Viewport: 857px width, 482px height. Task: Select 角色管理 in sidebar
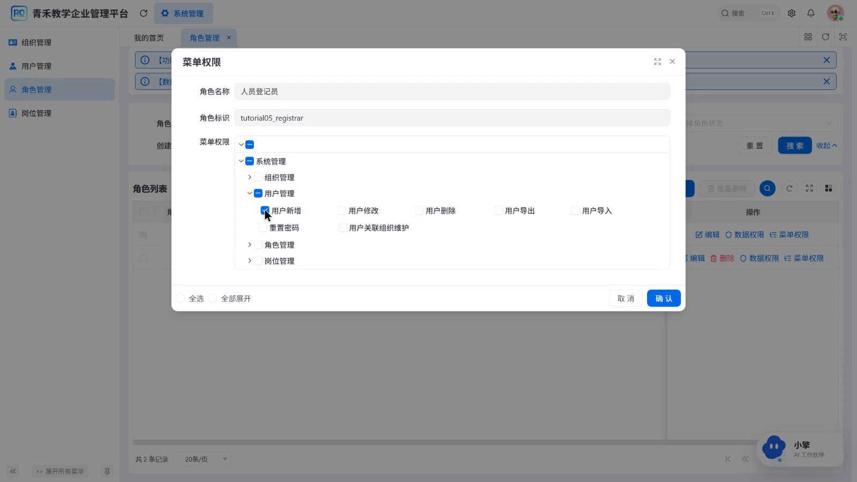click(60, 89)
